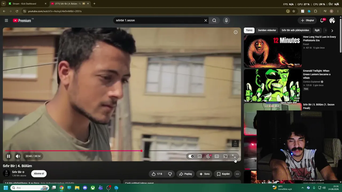The height and width of the screenshot is (192, 342).
Task: Open Emerald Twilight video title
Action: 317,74
